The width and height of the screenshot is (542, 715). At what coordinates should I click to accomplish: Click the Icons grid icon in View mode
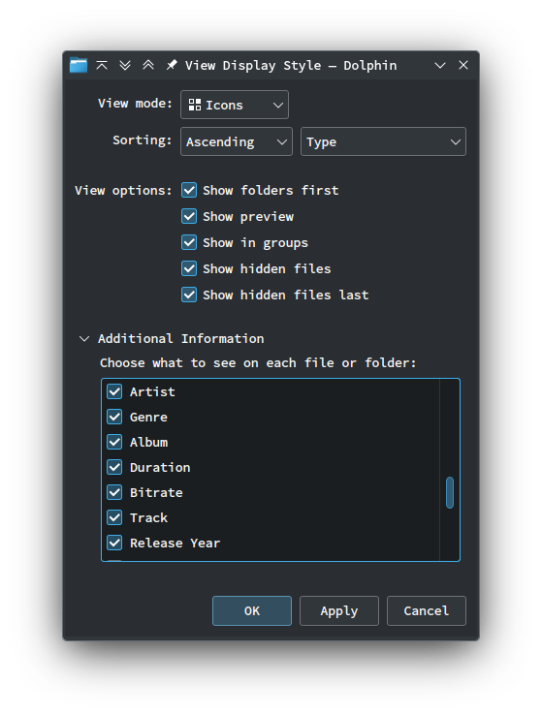[x=195, y=105]
